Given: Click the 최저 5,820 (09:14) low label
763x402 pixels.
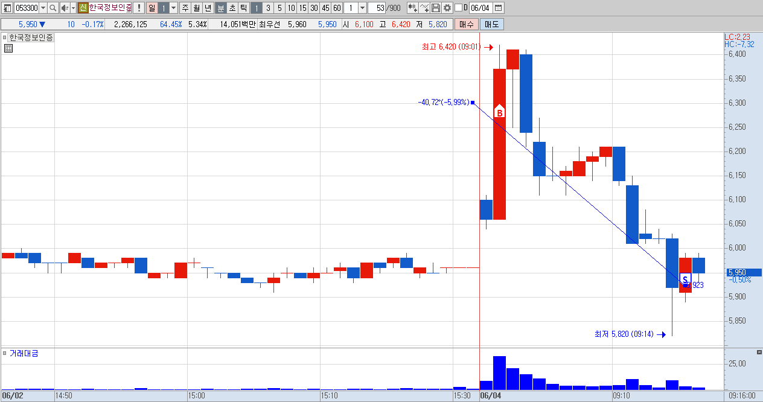Looking at the screenshot, I should pos(624,334).
